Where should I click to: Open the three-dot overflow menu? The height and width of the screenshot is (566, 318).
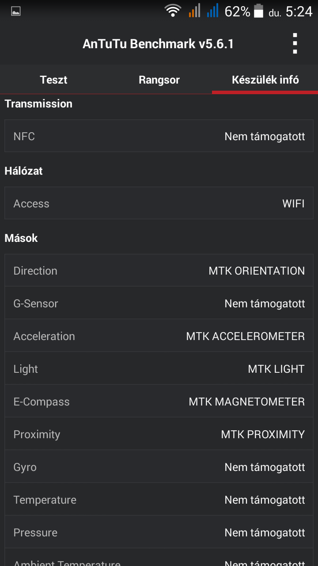[295, 44]
